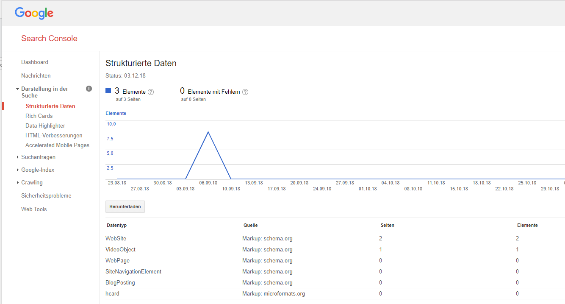Viewport: 565px width, 304px height.
Task: Click the Datentyp column header
Action: 117,225
